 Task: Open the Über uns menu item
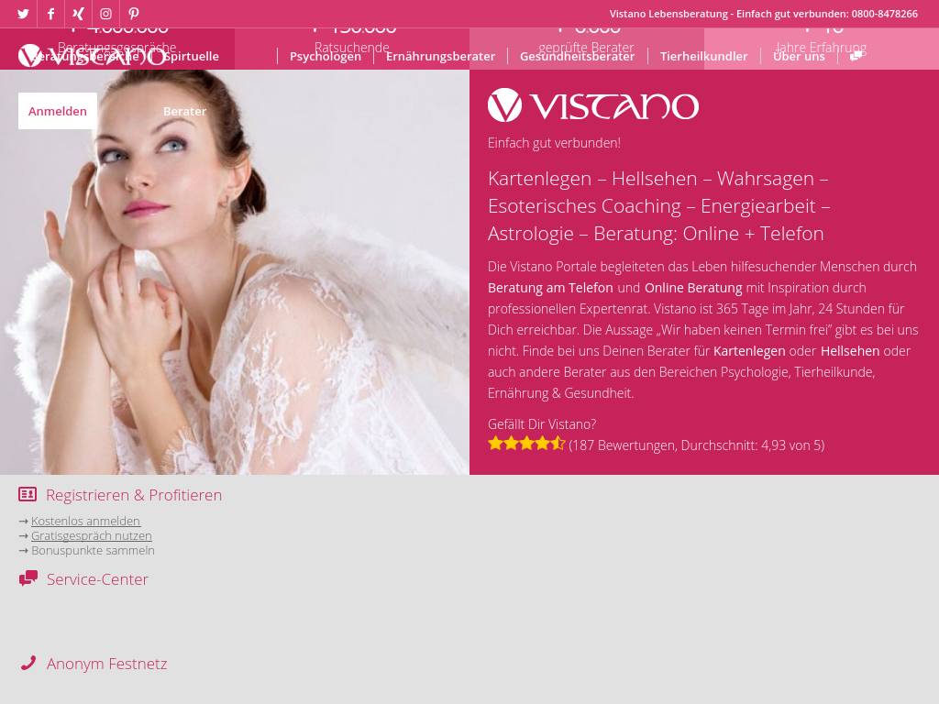pyautogui.click(x=799, y=56)
